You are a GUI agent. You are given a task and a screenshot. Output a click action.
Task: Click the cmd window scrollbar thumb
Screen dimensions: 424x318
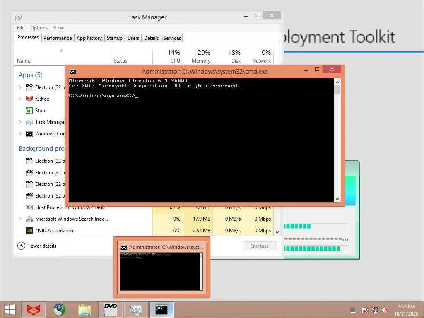point(337,90)
